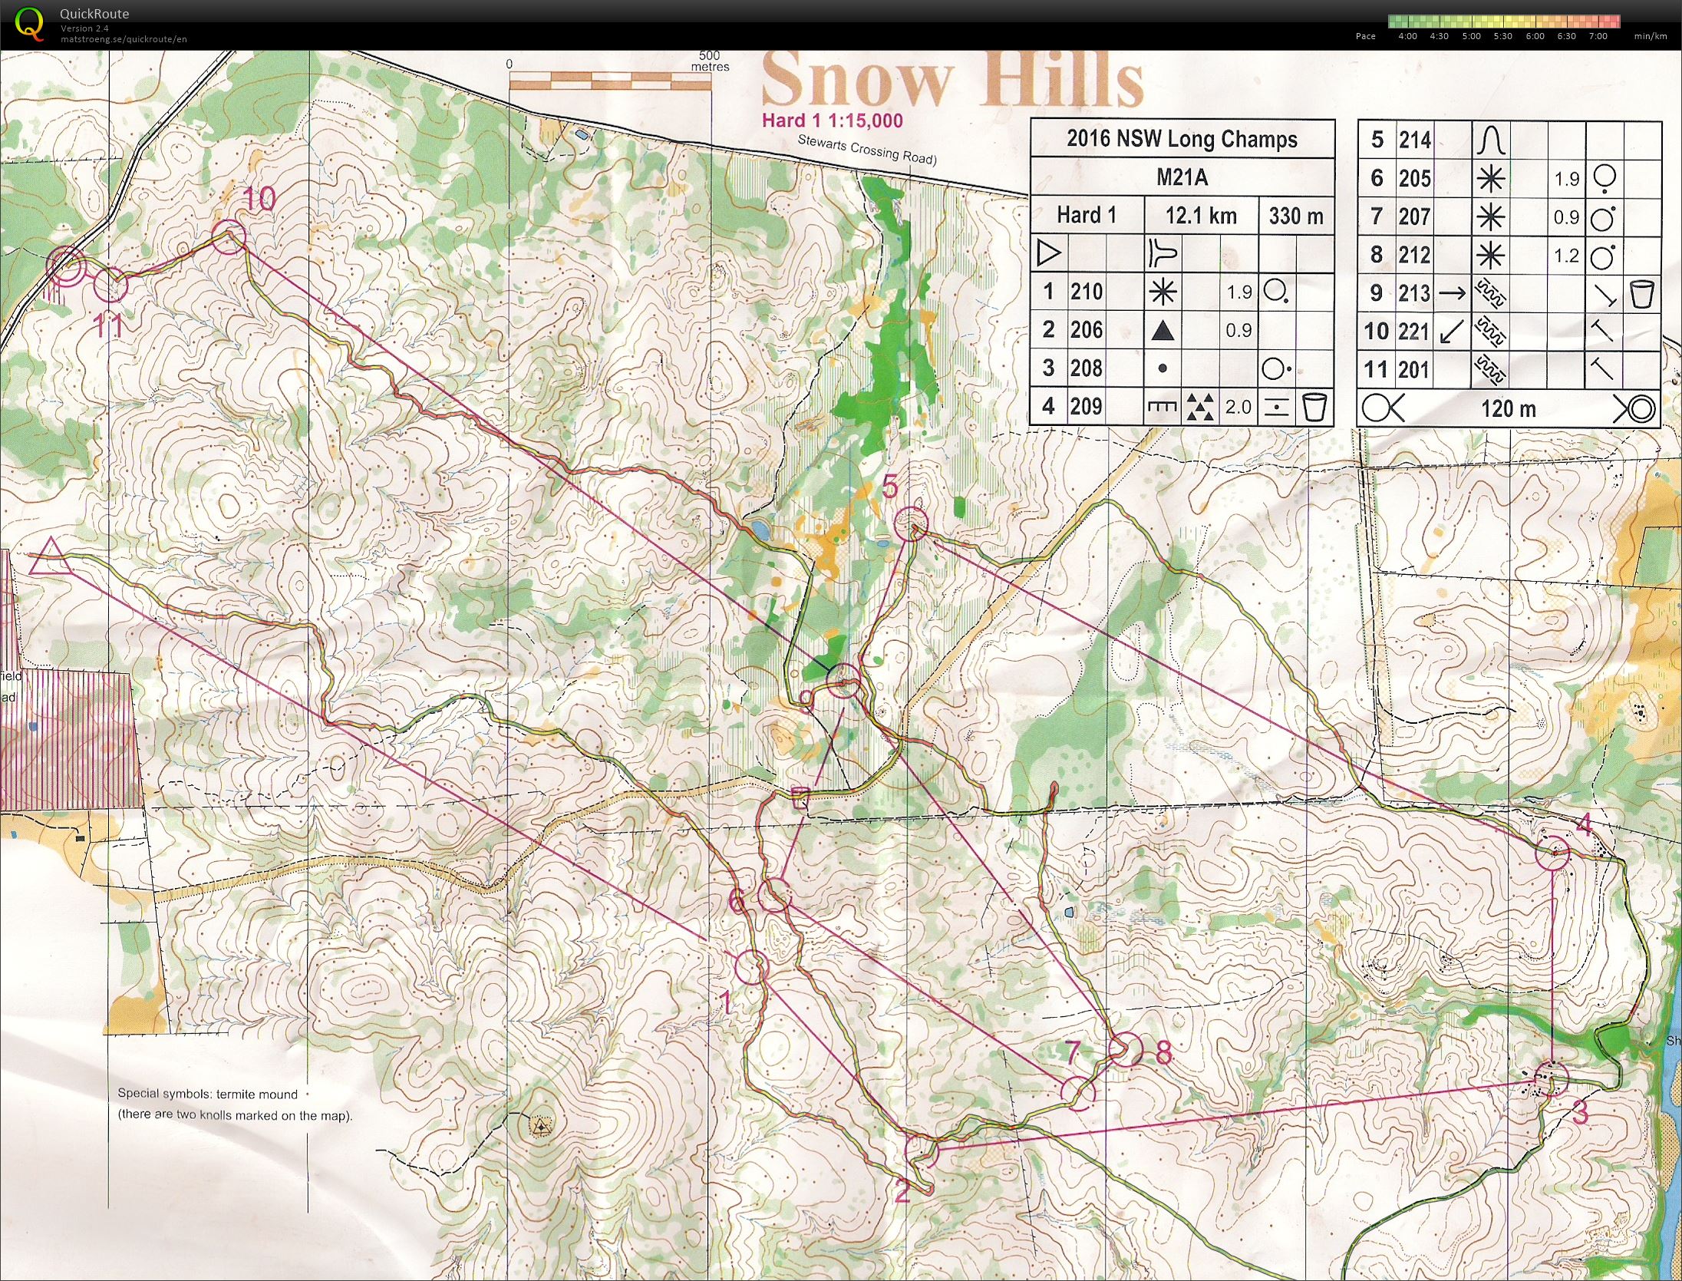
Task: Select control circle 5 on the map
Action: pos(912,523)
